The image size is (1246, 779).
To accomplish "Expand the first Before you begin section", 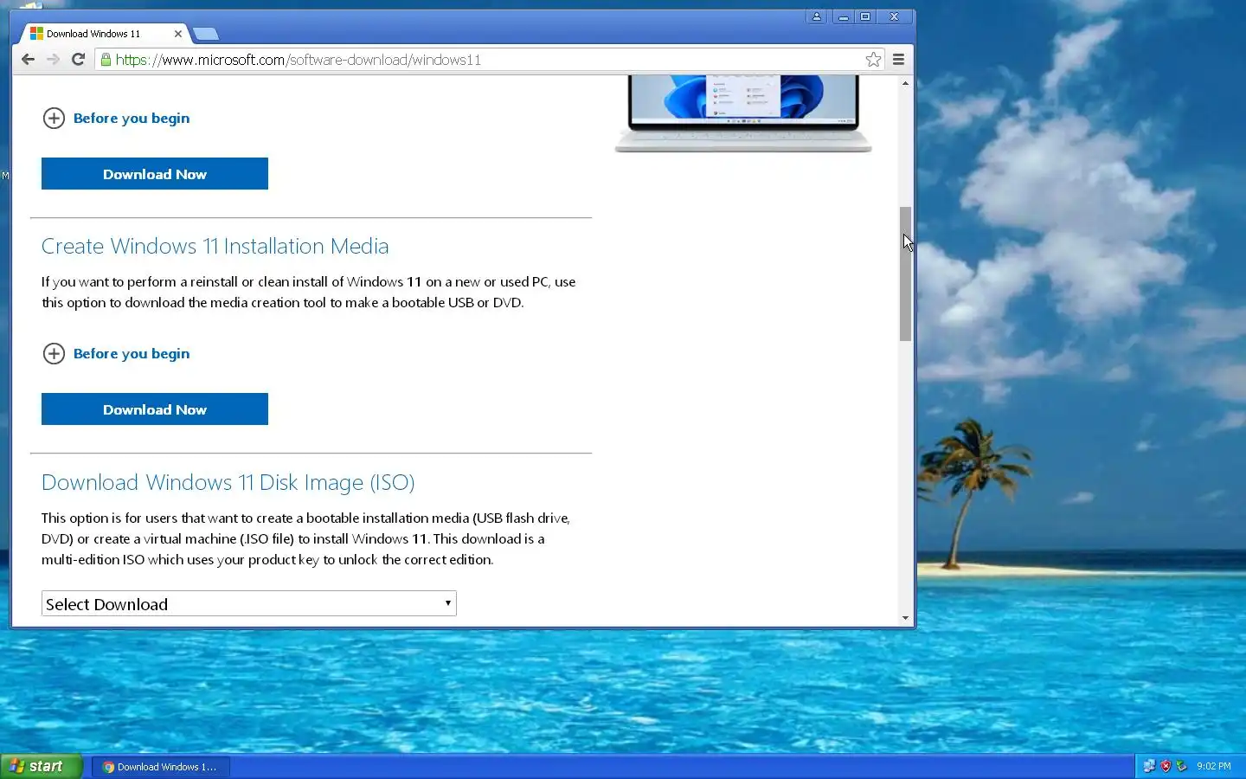I will [x=117, y=119].
